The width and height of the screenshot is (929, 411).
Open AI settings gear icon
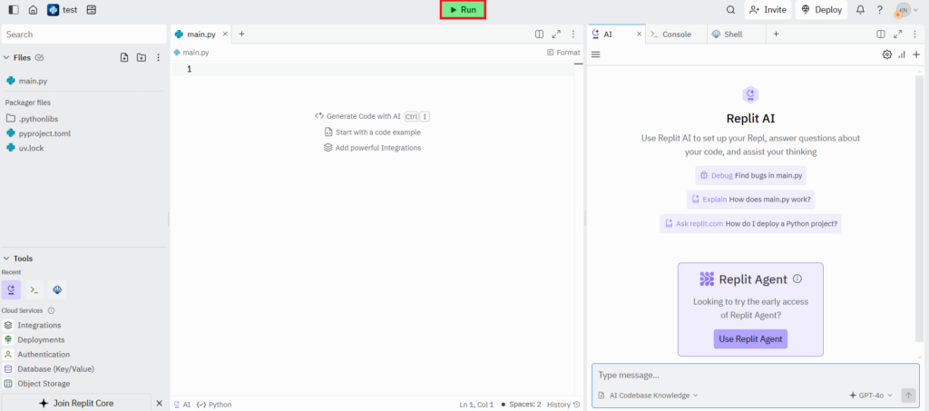[886, 54]
